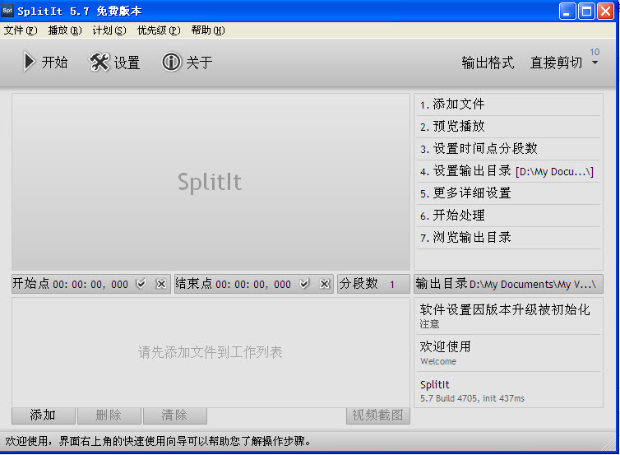Choose wizard step 3. 设置时间点分段数

coord(508,149)
